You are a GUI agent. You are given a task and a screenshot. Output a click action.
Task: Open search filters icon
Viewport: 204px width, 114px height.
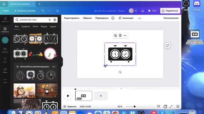55,20
